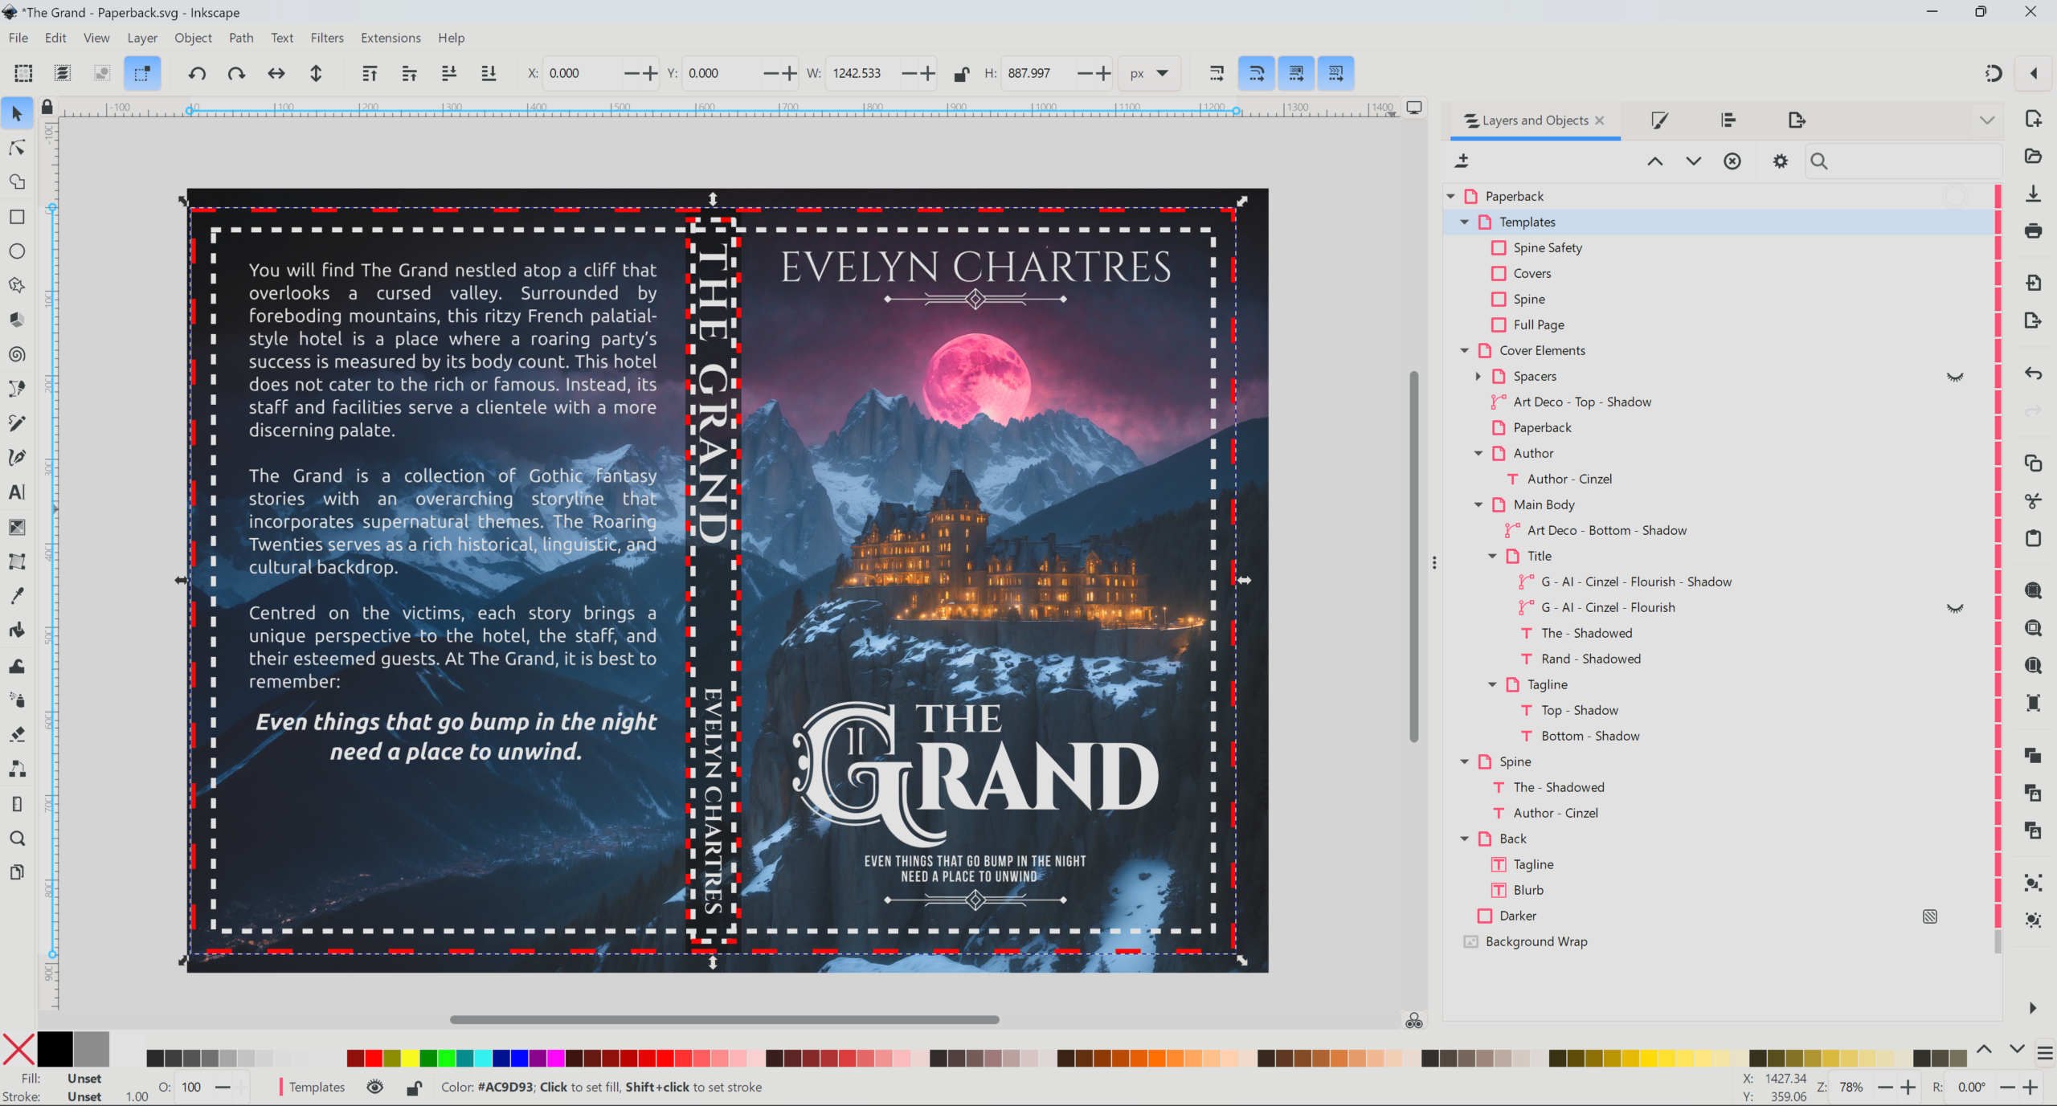The width and height of the screenshot is (2057, 1106).
Task: Toggle visibility of Templates layer in status bar
Action: coord(374,1087)
